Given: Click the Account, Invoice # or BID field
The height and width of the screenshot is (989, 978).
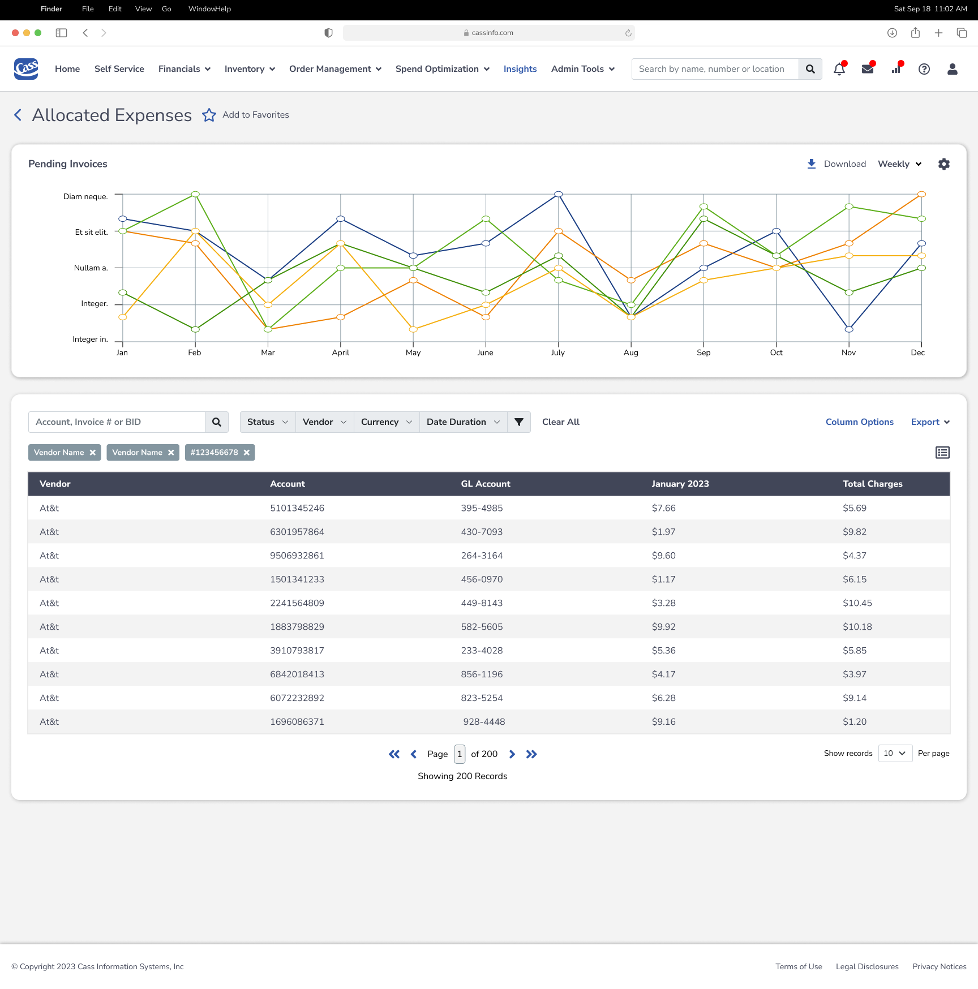Looking at the screenshot, I should pyautogui.click(x=117, y=422).
